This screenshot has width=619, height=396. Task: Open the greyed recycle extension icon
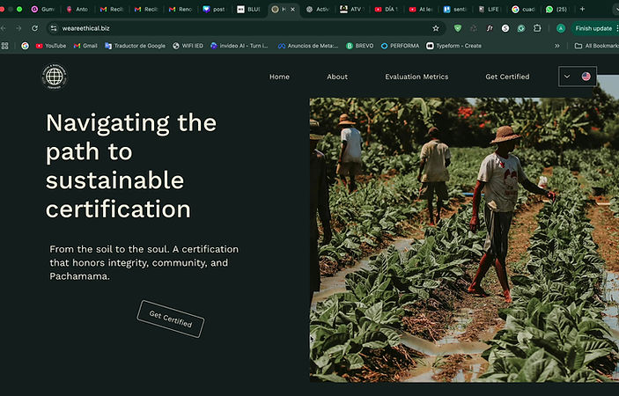474,28
